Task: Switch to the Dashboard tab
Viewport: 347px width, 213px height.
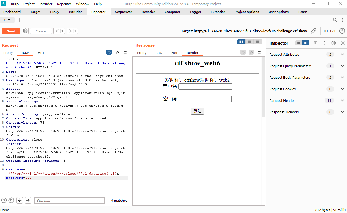Action: coord(12,12)
